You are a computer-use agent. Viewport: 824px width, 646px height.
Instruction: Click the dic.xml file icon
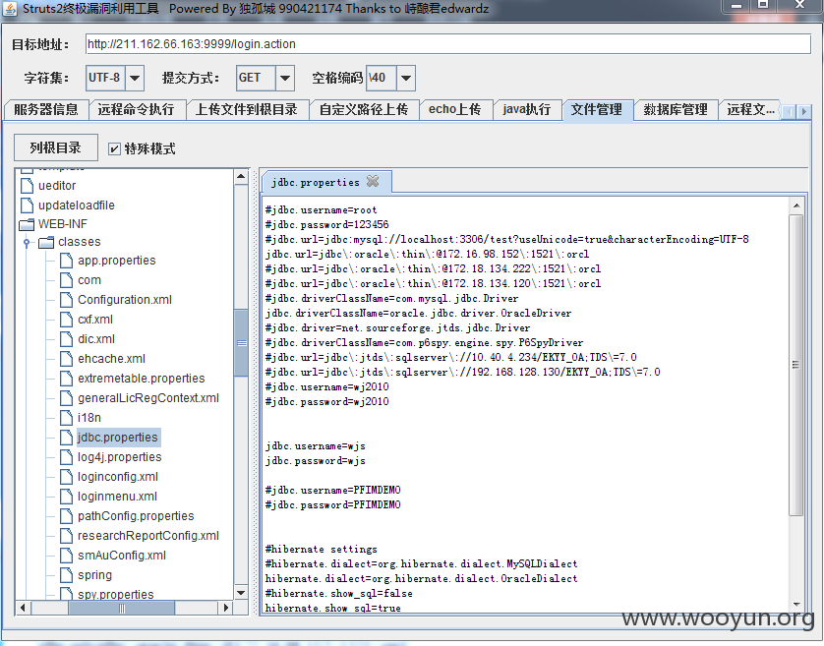(x=66, y=339)
